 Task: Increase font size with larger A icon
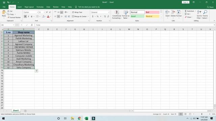point(47,12)
